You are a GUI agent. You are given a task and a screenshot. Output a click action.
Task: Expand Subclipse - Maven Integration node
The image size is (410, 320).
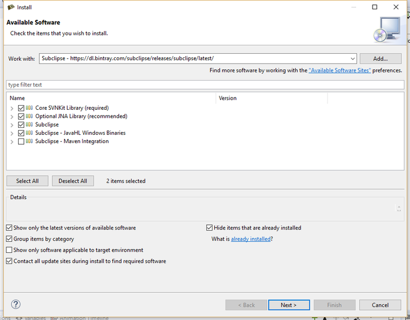12,142
